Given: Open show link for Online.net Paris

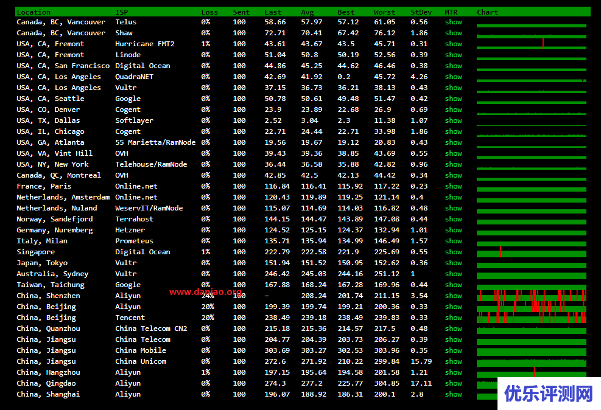Looking at the screenshot, I should click(453, 186).
